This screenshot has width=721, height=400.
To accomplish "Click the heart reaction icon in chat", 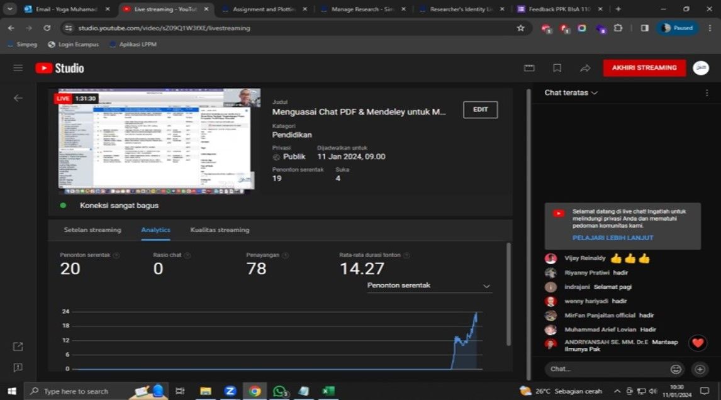I will [x=696, y=343].
